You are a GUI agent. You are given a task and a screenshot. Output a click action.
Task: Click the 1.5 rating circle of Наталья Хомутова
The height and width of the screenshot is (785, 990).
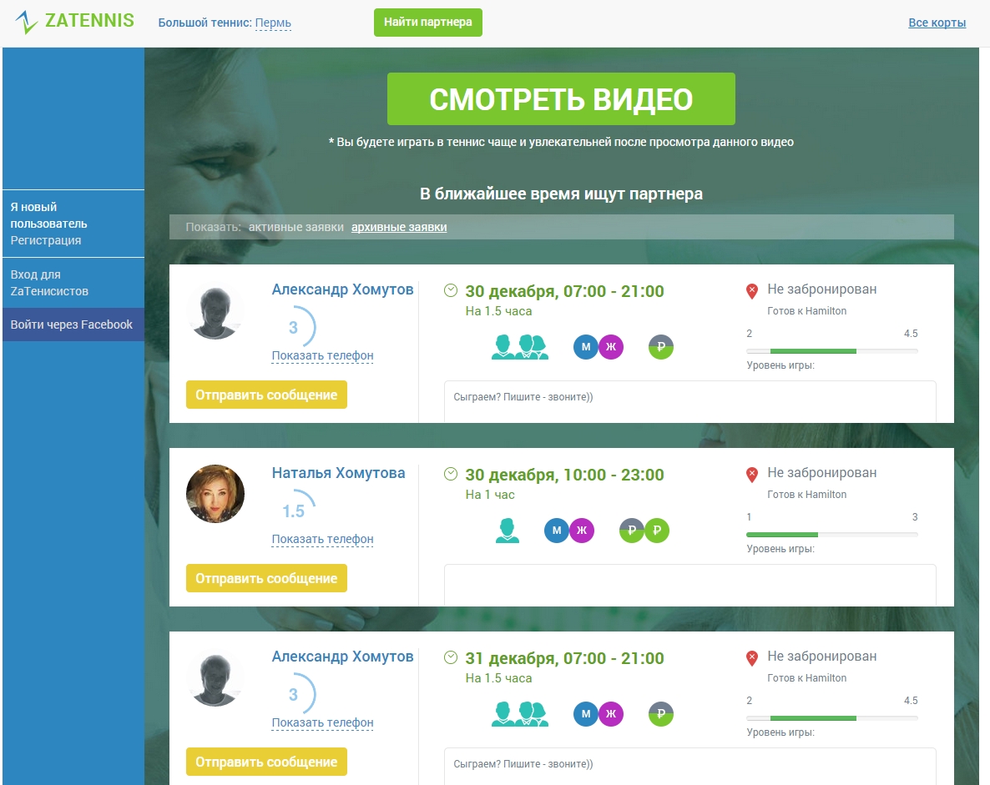(x=295, y=510)
